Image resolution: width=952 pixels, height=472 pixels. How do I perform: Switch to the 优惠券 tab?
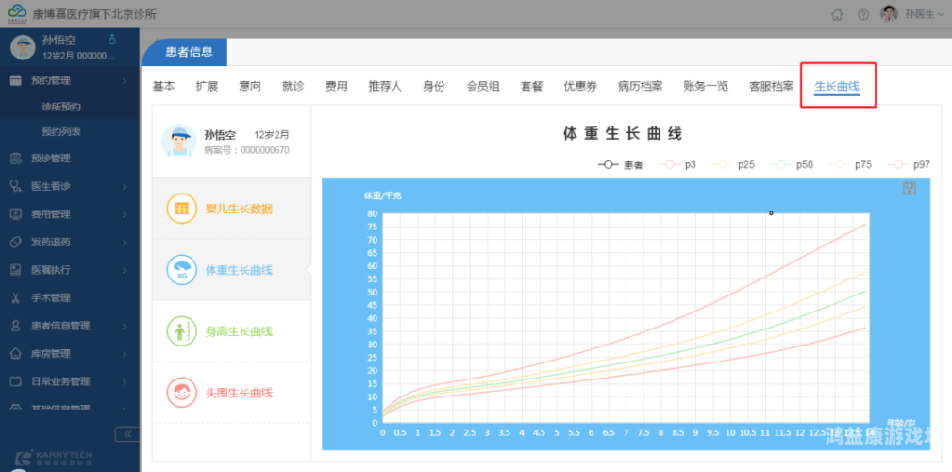tap(580, 86)
